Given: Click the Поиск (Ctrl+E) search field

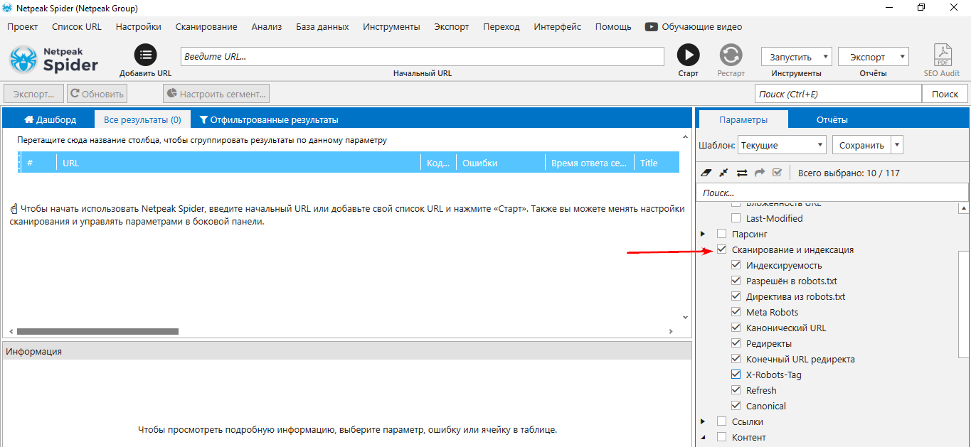Looking at the screenshot, I should [839, 94].
